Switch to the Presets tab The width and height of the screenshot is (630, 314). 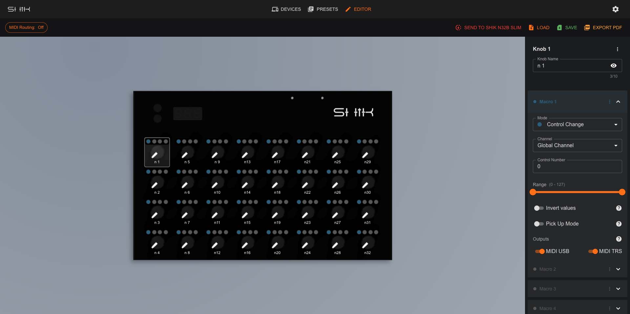(x=323, y=9)
